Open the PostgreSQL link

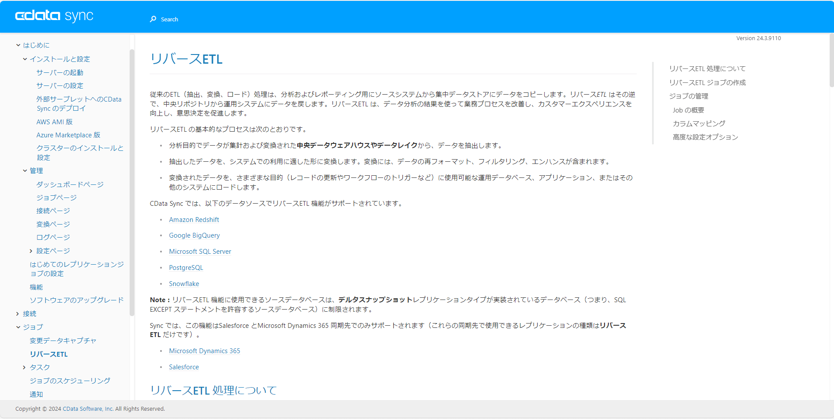[x=186, y=268]
